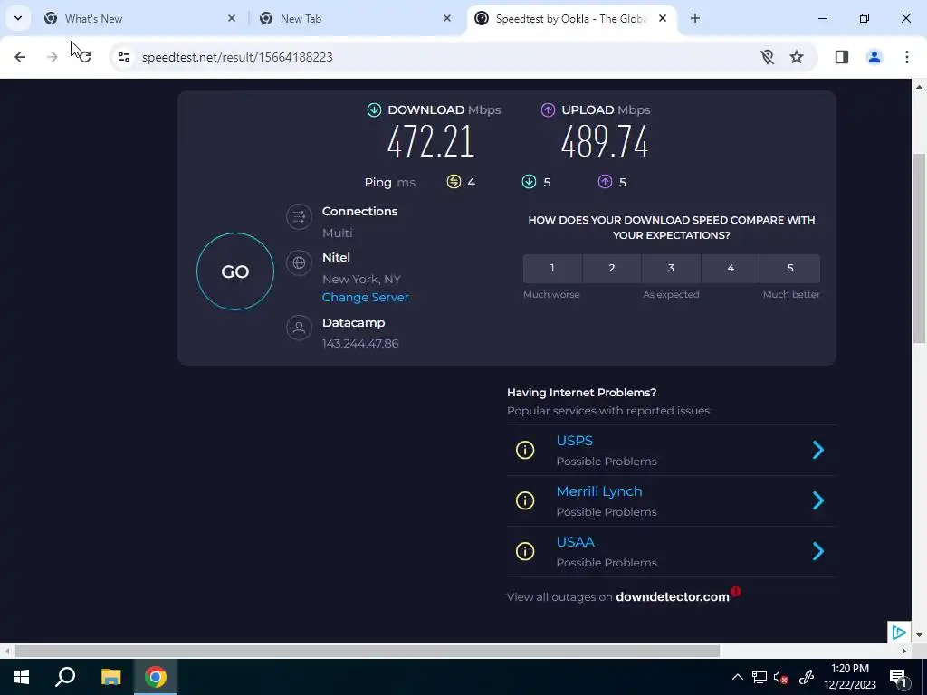
Task: Click the idle ping latency icon
Action: point(454,182)
